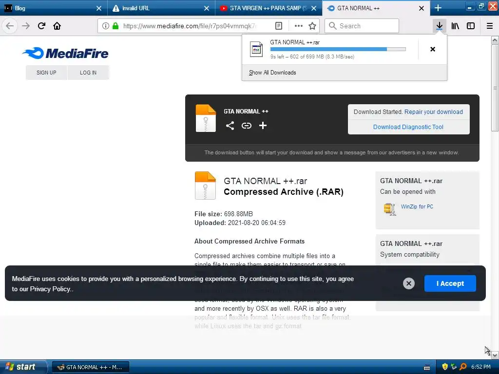Image resolution: width=499 pixels, height=374 pixels.
Task: Open the Windows start menu
Action: [x=23, y=367]
